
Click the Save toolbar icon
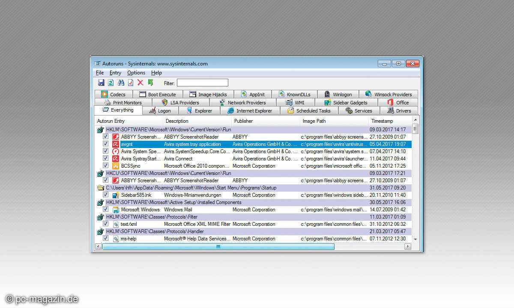click(101, 83)
